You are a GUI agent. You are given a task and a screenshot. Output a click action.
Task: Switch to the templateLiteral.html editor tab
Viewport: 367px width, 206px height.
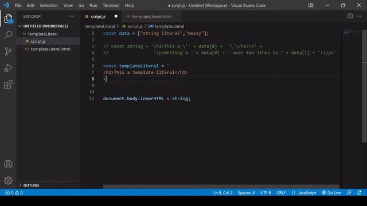pos(151,17)
